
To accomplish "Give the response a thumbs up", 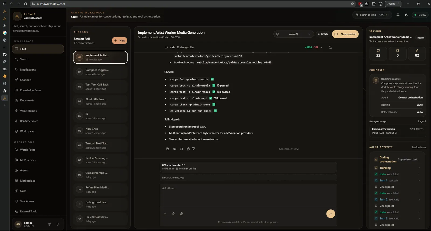I will [188, 149].
